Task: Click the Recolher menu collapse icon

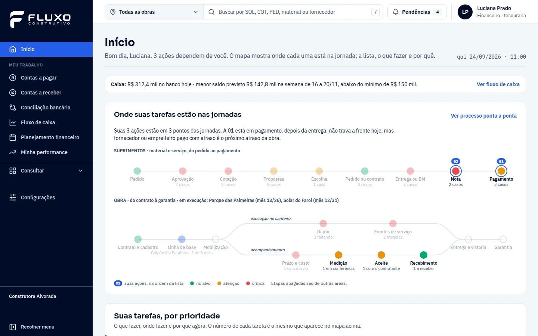Action: (13, 327)
